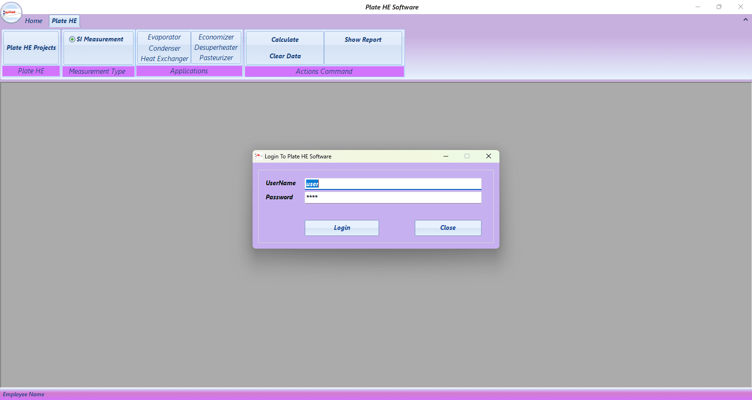This screenshot has height=400, width=752.
Task: Choose the Condenser application
Action: pos(164,48)
